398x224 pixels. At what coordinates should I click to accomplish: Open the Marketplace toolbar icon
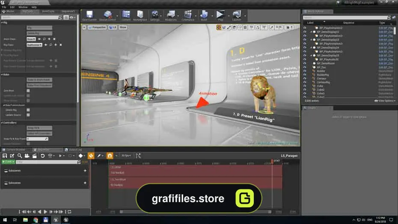tap(140, 15)
